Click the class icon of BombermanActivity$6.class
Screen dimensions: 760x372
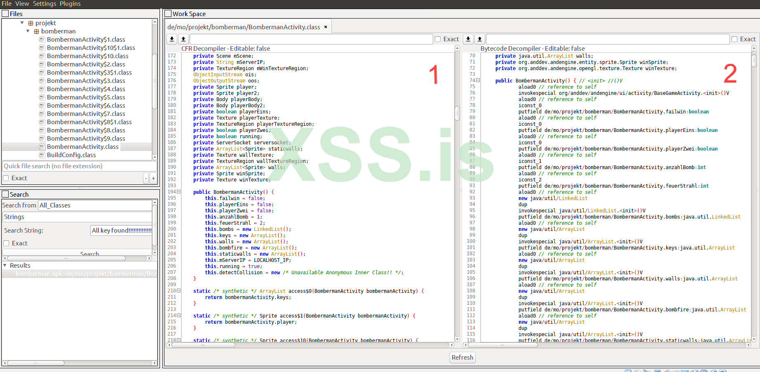[x=42, y=106]
